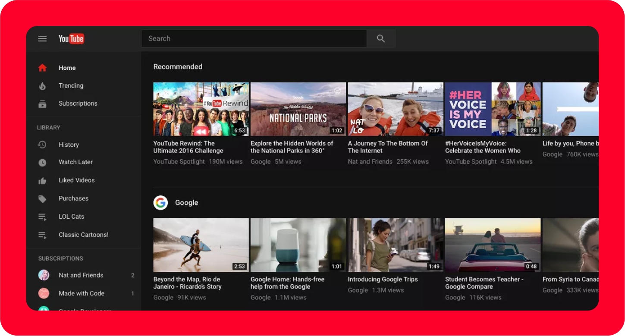The height and width of the screenshot is (336, 625).
Task: Click the Purchases tag icon
Action: click(42, 199)
